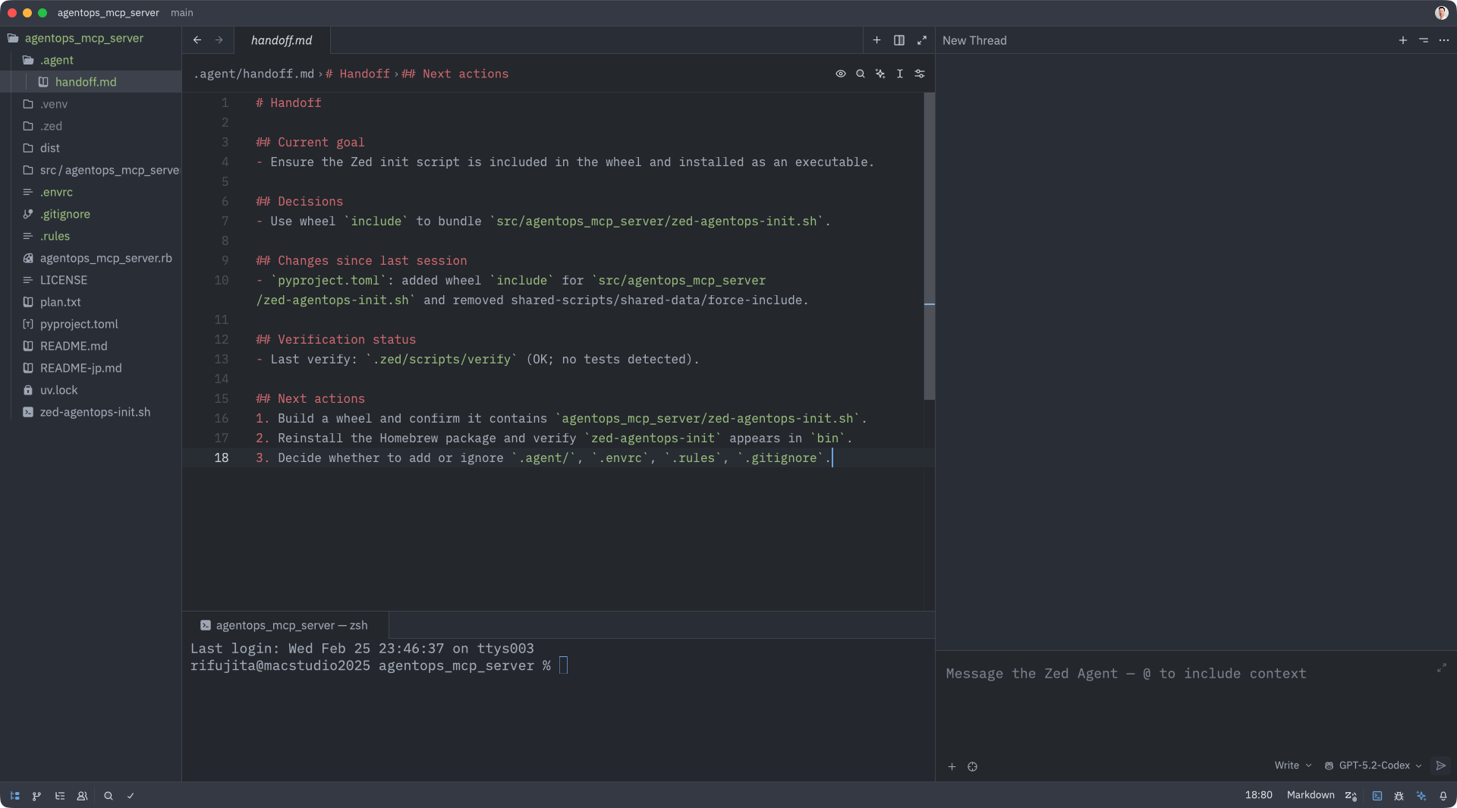Image resolution: width=1457 pixels, height=808 pixels.
Task: Select the agentops_mcp_server zsh terminal tab
Action: pos(285,625)
